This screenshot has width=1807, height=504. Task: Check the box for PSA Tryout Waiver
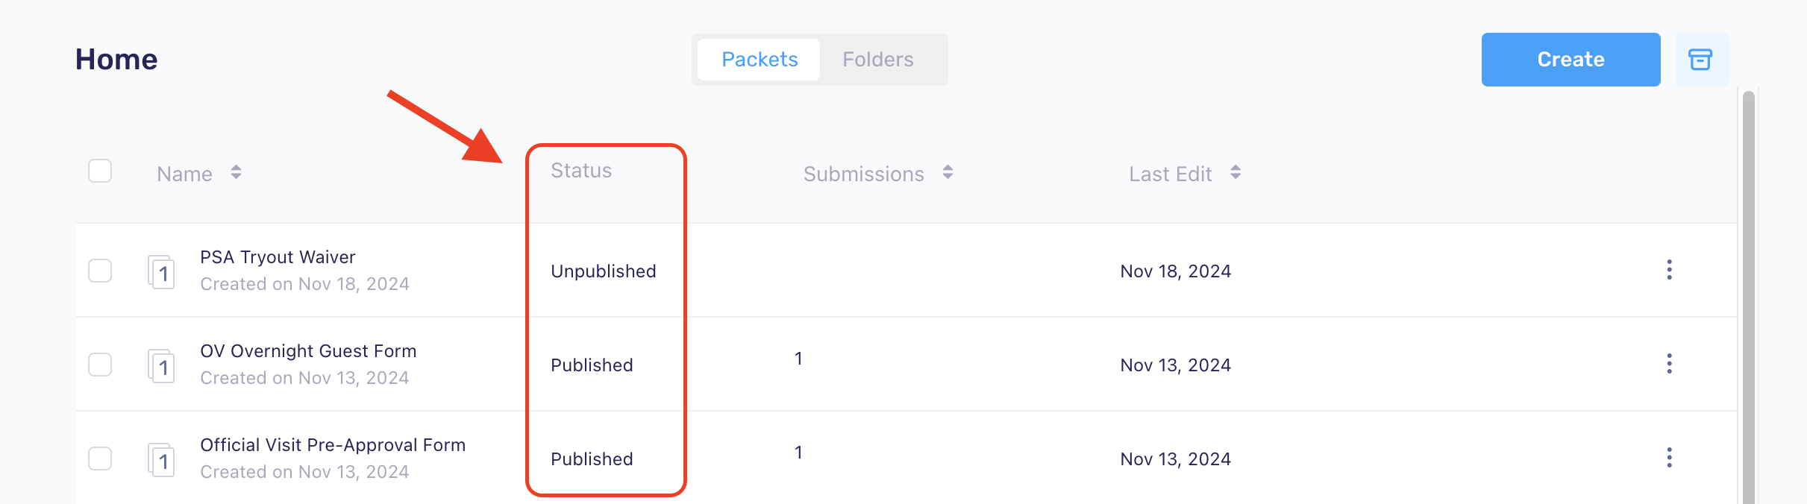click(x=100, y=270)
